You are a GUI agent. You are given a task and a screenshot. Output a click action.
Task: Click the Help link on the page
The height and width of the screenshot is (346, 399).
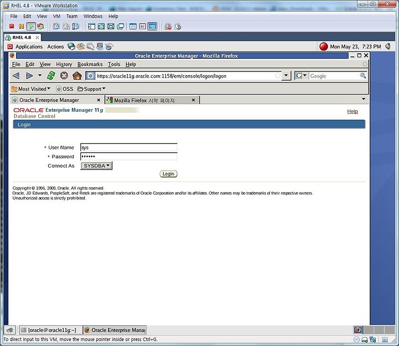pyautogui.click(x=352, y=111)
